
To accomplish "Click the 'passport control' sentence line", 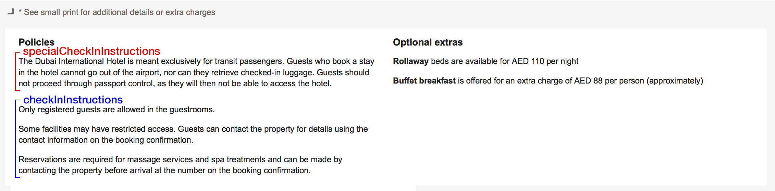I will coord(175,84).
